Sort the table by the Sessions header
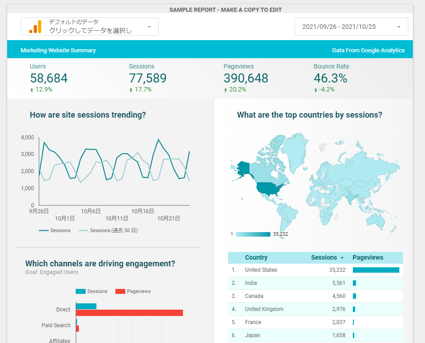This screenshot has height=343, width=425. [324, 258]
